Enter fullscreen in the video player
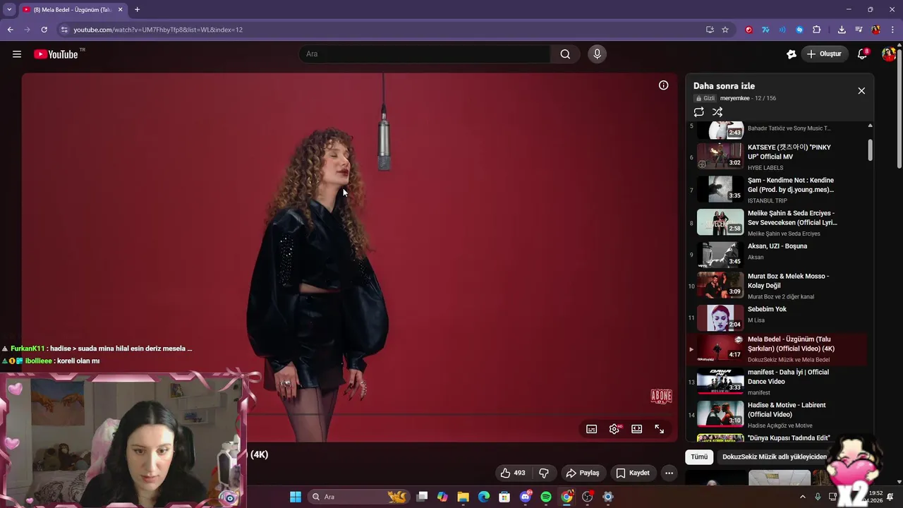This screenshot has height=508, width=903. click(x=660, y=429)
